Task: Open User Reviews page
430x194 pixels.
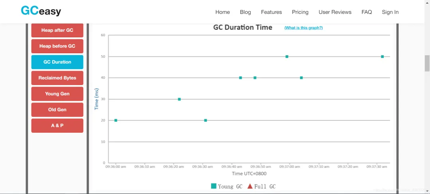Action: click(335, 12)
